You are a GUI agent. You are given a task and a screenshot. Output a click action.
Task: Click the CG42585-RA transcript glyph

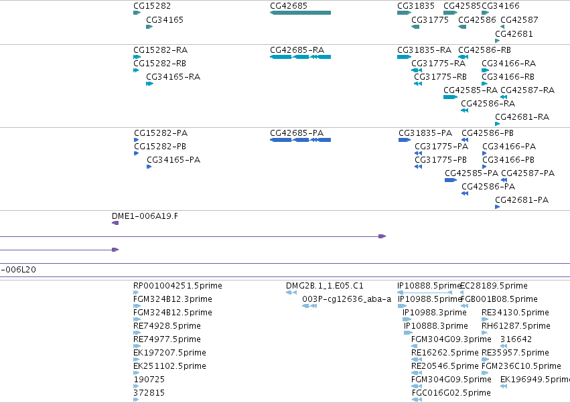click(x=450, y=97)
